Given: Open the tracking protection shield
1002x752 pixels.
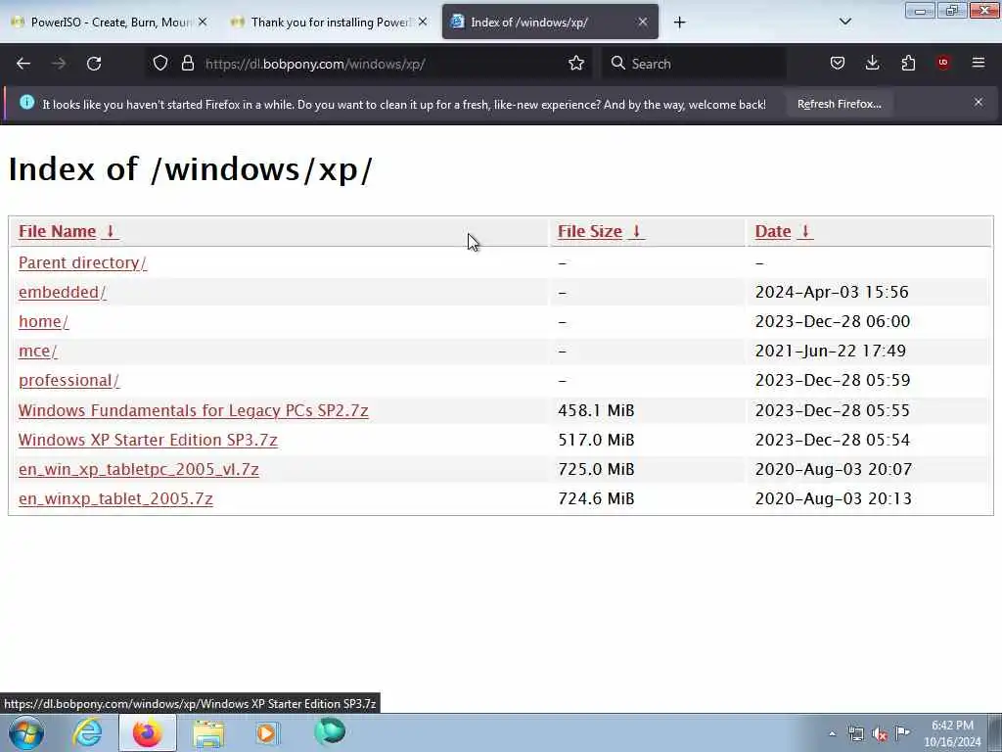Looking at the screenshot, I should (160, 63).
